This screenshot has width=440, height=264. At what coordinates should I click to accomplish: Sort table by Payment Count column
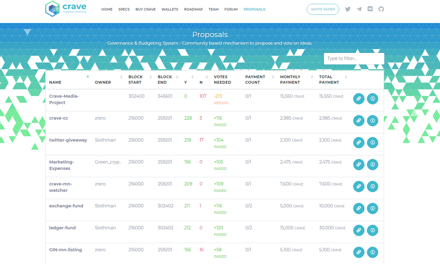pyautogui.click(x=259, y=80)
